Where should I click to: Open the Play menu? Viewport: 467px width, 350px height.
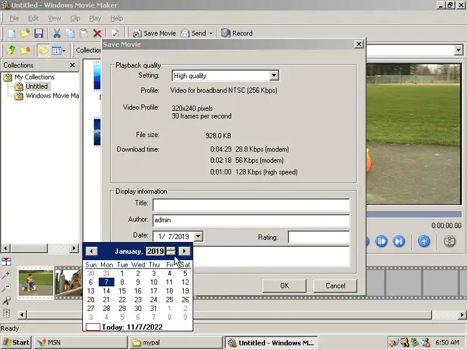point(95,18)
